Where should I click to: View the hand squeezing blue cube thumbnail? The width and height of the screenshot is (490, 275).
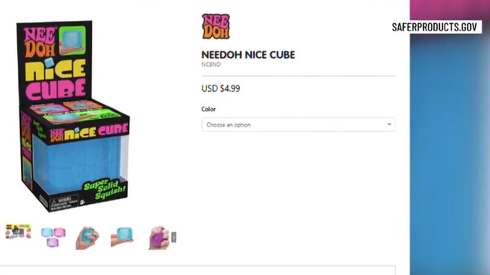tap(87, 237)
